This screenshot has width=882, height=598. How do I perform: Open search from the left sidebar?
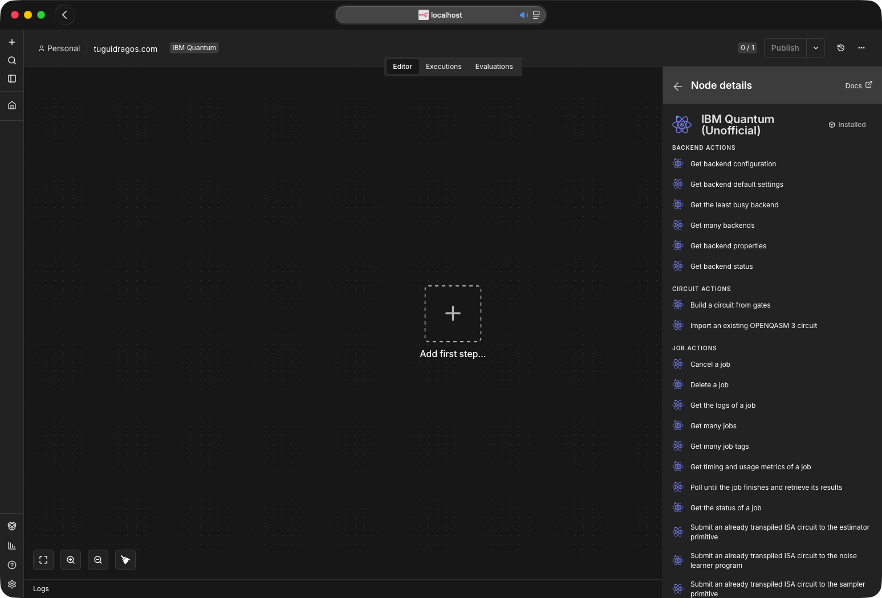[x=12, y=60]
